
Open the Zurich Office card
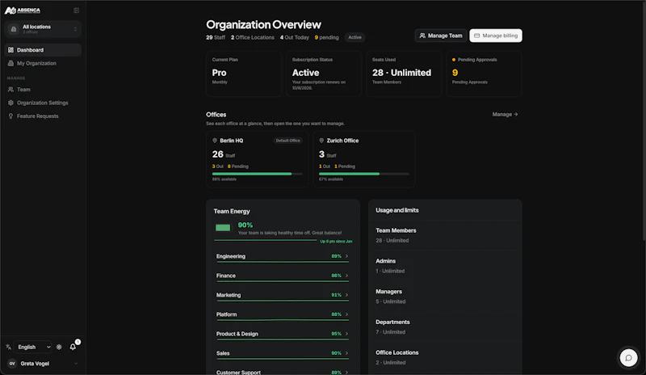[364, 159]
